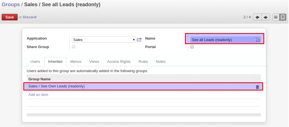
Task: Switch to list view icon
Action: [x=276, y=17]
